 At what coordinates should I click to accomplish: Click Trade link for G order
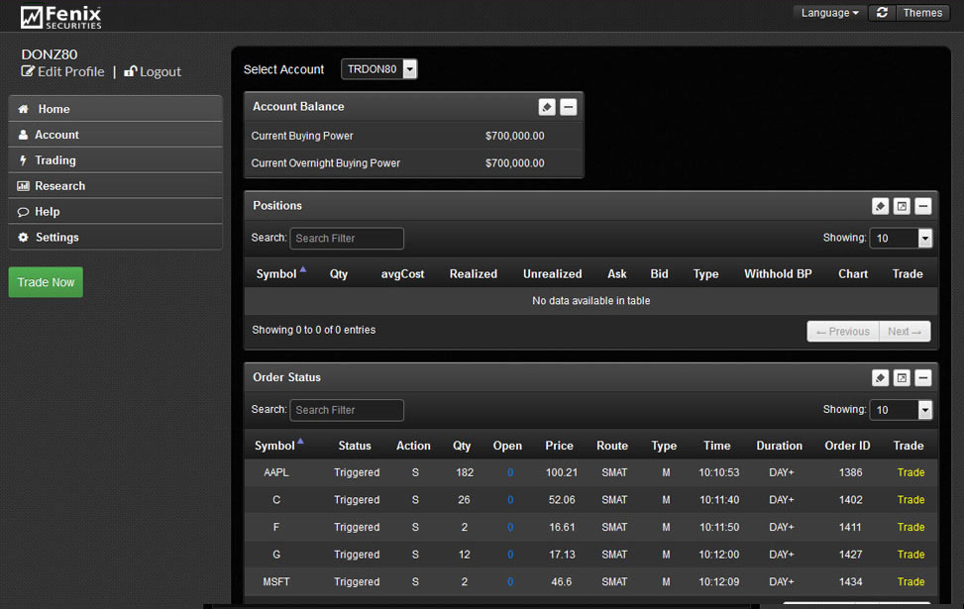[x=910, y=555]
